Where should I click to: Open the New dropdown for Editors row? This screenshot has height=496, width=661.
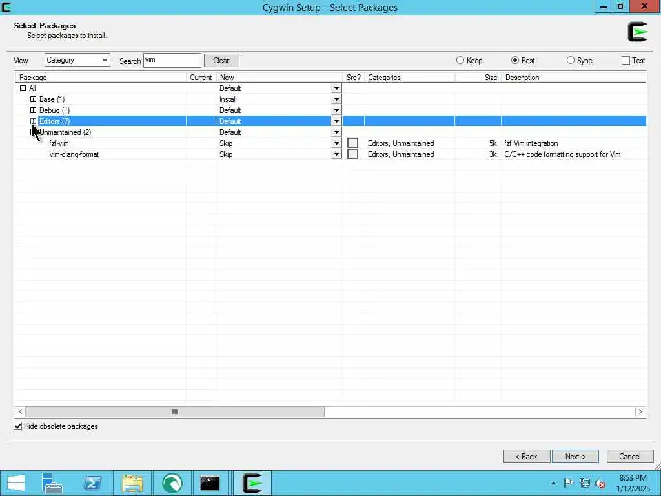pyautogui.click(x=336, y=121)
